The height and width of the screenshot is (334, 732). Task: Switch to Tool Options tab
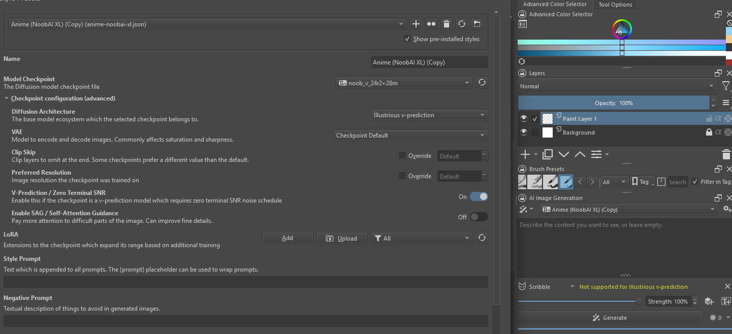click(615, 5)
